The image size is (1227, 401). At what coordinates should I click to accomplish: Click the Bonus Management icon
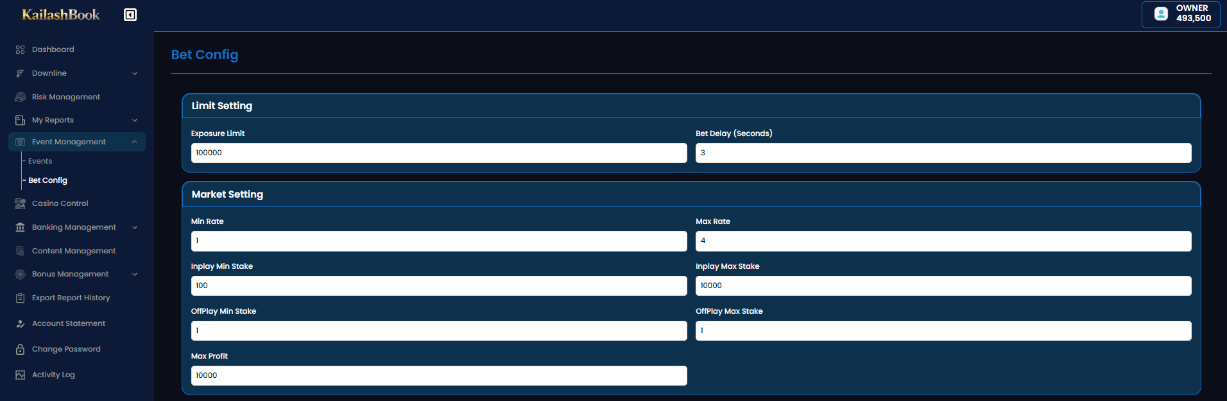21,274
